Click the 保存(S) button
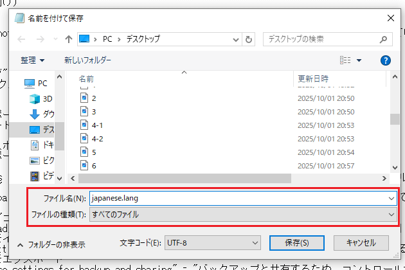Viewport: 405px width, 270px height. pos(296,243)
